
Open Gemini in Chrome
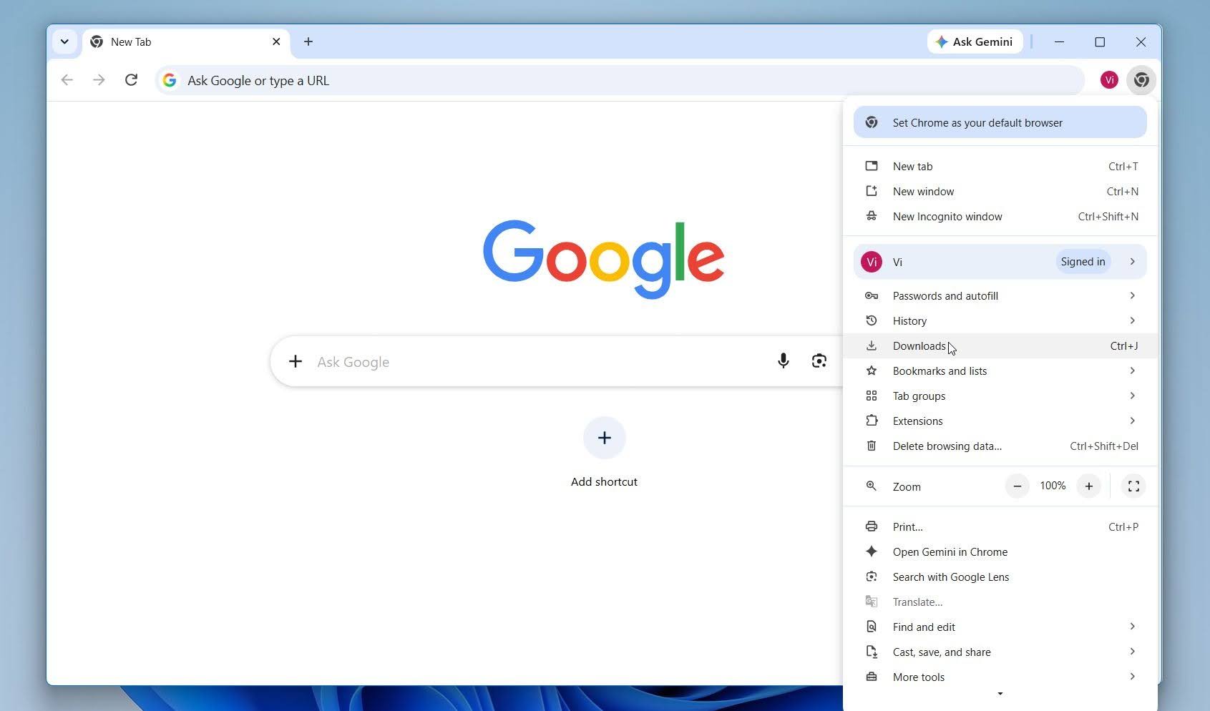click(1000, 551)
